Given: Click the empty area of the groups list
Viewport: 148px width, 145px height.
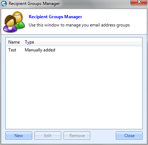Looking at the screenshot, I should click(74, 90).
